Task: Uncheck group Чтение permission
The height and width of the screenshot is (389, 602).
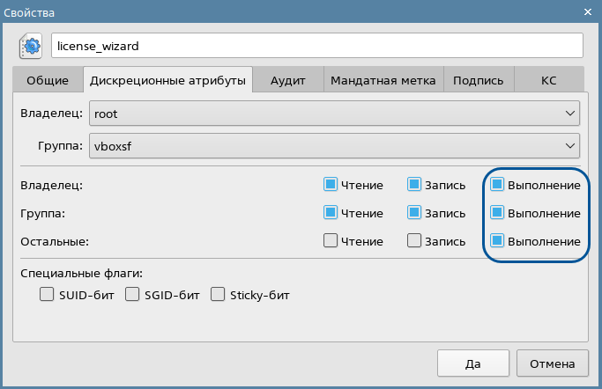Action: [x=331, y=213]
